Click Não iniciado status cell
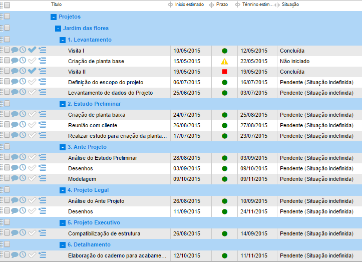 click(x=295, y=61)
